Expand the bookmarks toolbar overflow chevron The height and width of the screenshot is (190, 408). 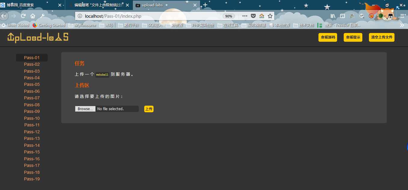402,25
